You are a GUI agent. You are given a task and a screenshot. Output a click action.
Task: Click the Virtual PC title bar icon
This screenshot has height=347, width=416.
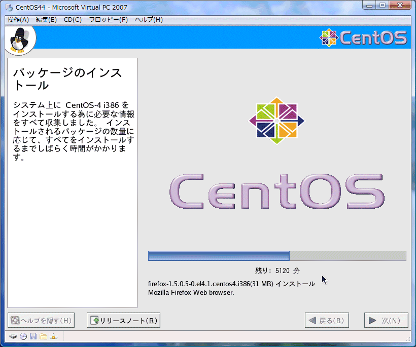(x=9, y=8)
